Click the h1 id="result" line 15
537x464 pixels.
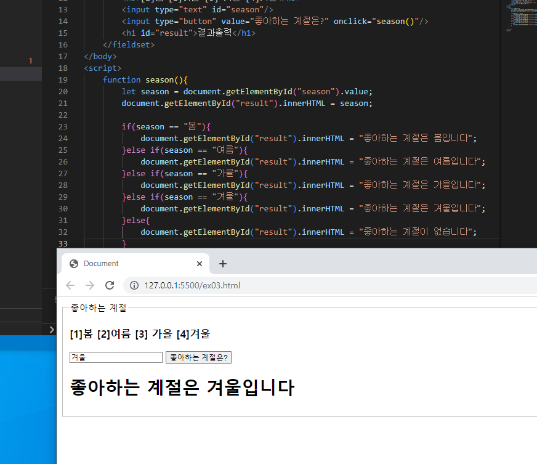pos(188,33)
